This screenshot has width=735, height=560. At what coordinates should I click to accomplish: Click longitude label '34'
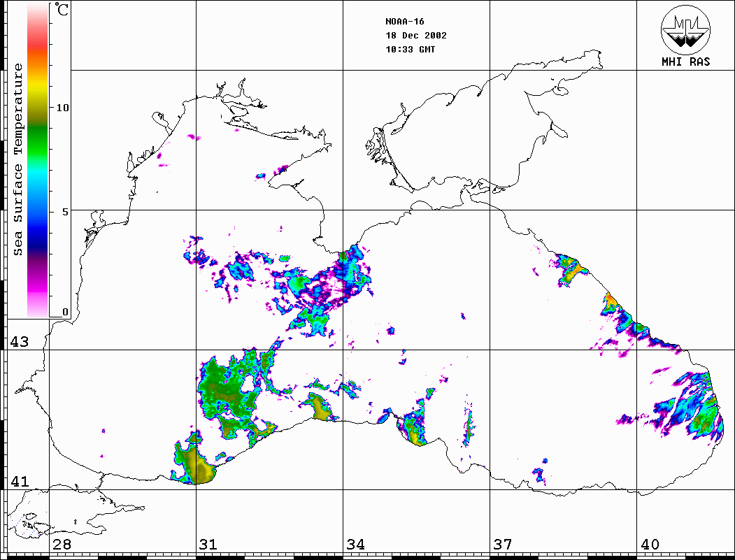pos(355,544)
